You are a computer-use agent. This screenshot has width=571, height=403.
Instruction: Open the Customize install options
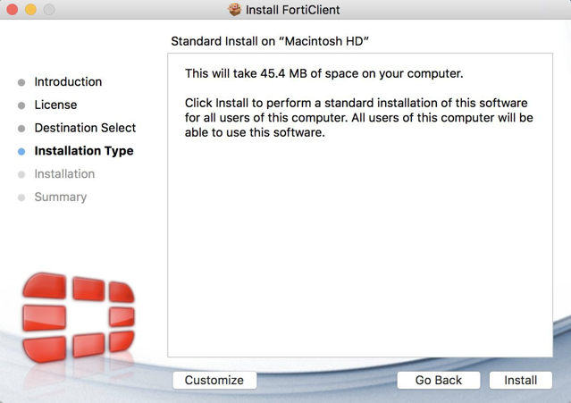pyautogui.click(x=214, y=380)
